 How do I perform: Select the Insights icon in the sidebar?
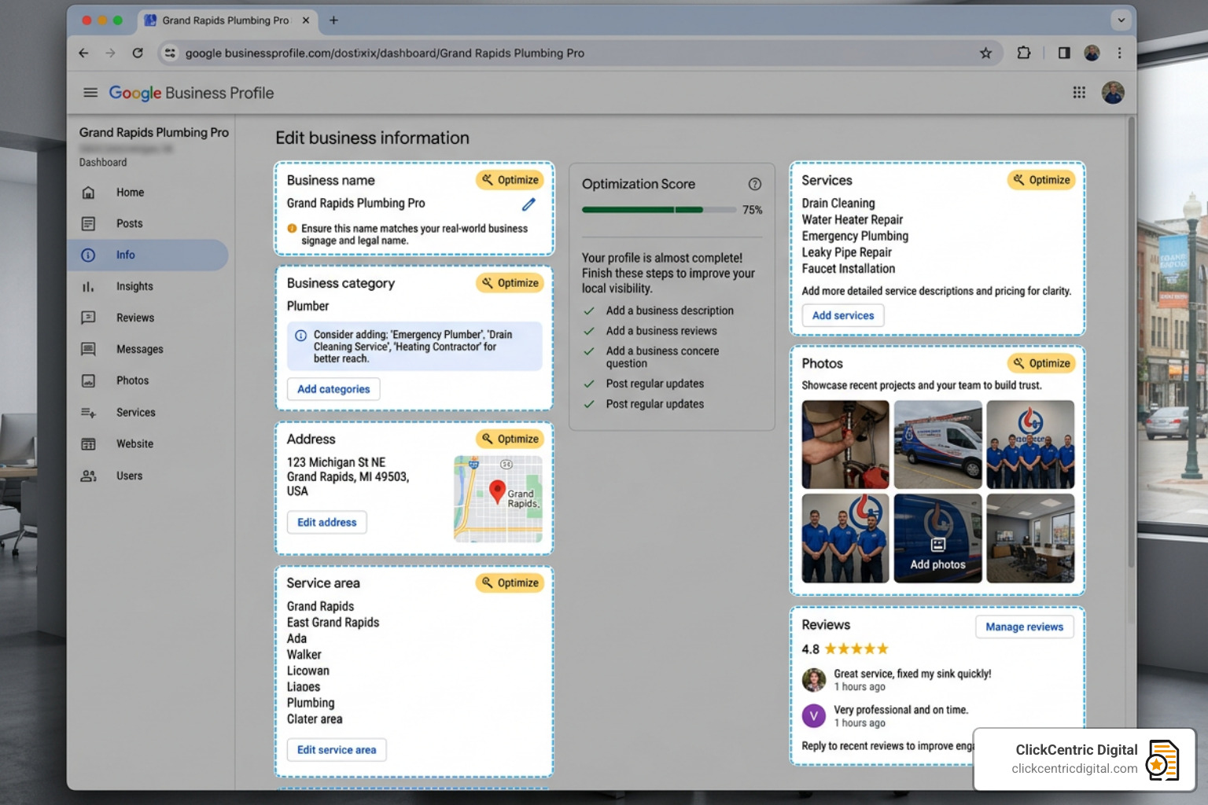(89, 286)
